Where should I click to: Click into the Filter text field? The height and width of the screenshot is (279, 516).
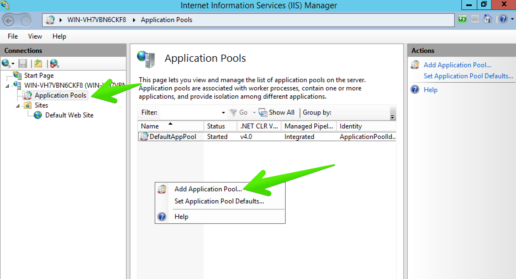point(191,112)
